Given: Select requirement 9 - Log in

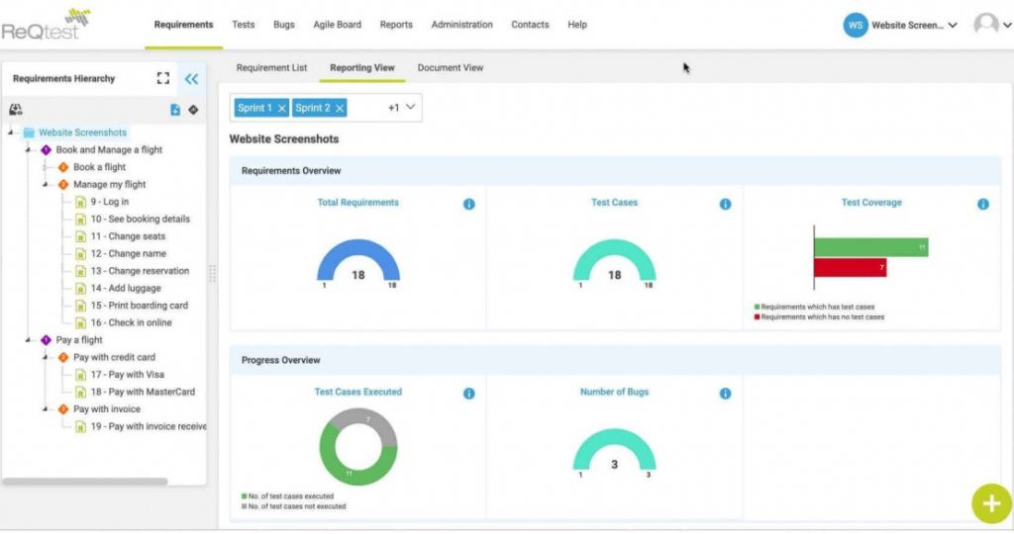Looking at the screenshot, I should coord(109,202).
